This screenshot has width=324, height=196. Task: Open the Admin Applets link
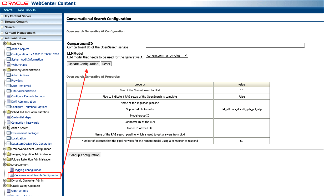(20, 49)
